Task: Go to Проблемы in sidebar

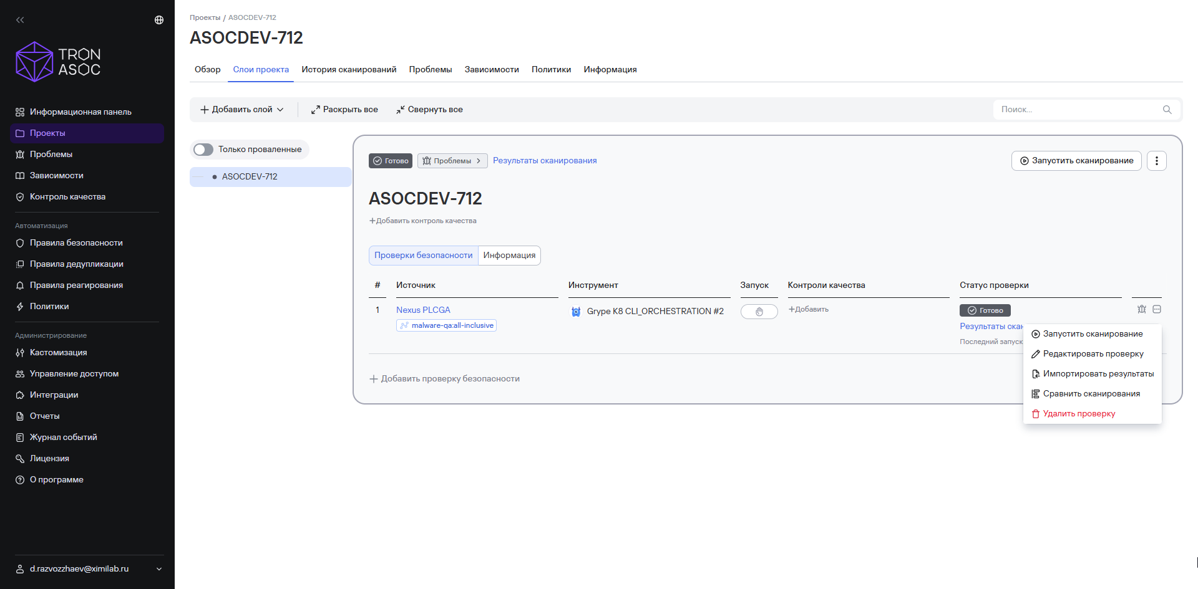Action: (87, 154)
